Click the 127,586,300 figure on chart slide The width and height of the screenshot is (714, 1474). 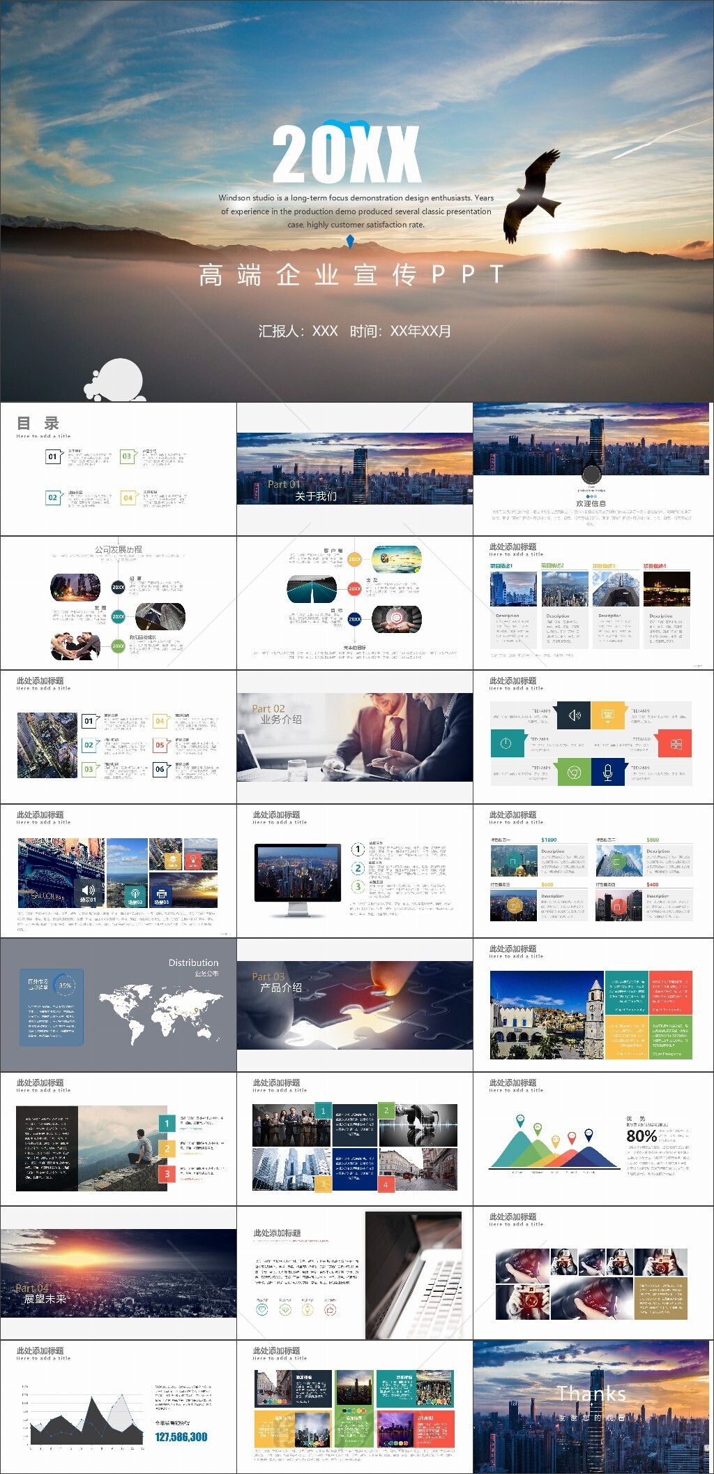tap(181, 1436)
